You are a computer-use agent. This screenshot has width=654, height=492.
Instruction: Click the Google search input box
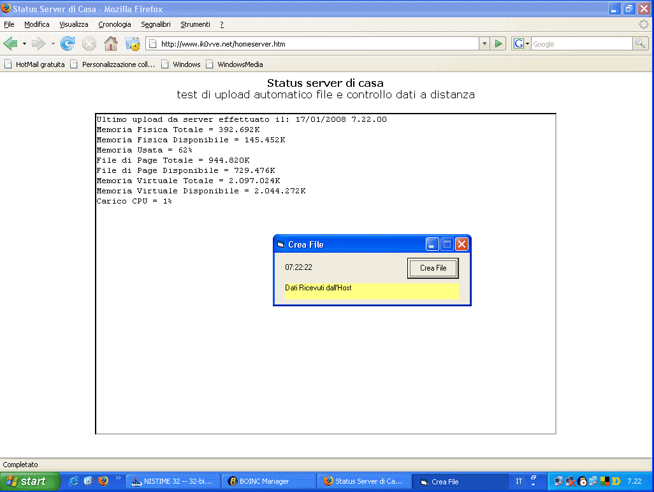pos(582,44)
